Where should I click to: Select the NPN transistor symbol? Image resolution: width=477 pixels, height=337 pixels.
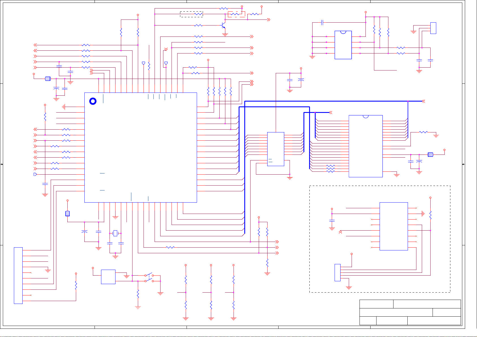point(224,25)
